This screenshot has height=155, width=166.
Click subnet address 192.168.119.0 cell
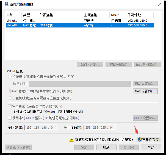[x=138, y=21]
